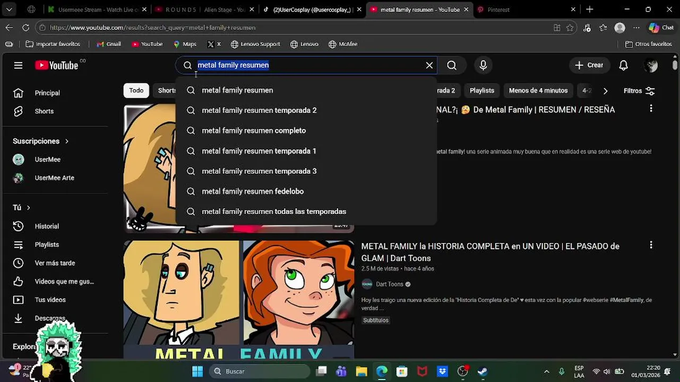The width and height of the screenshot is (680, 382).
Task: Open the notifications bell
Action: (624, 65)
